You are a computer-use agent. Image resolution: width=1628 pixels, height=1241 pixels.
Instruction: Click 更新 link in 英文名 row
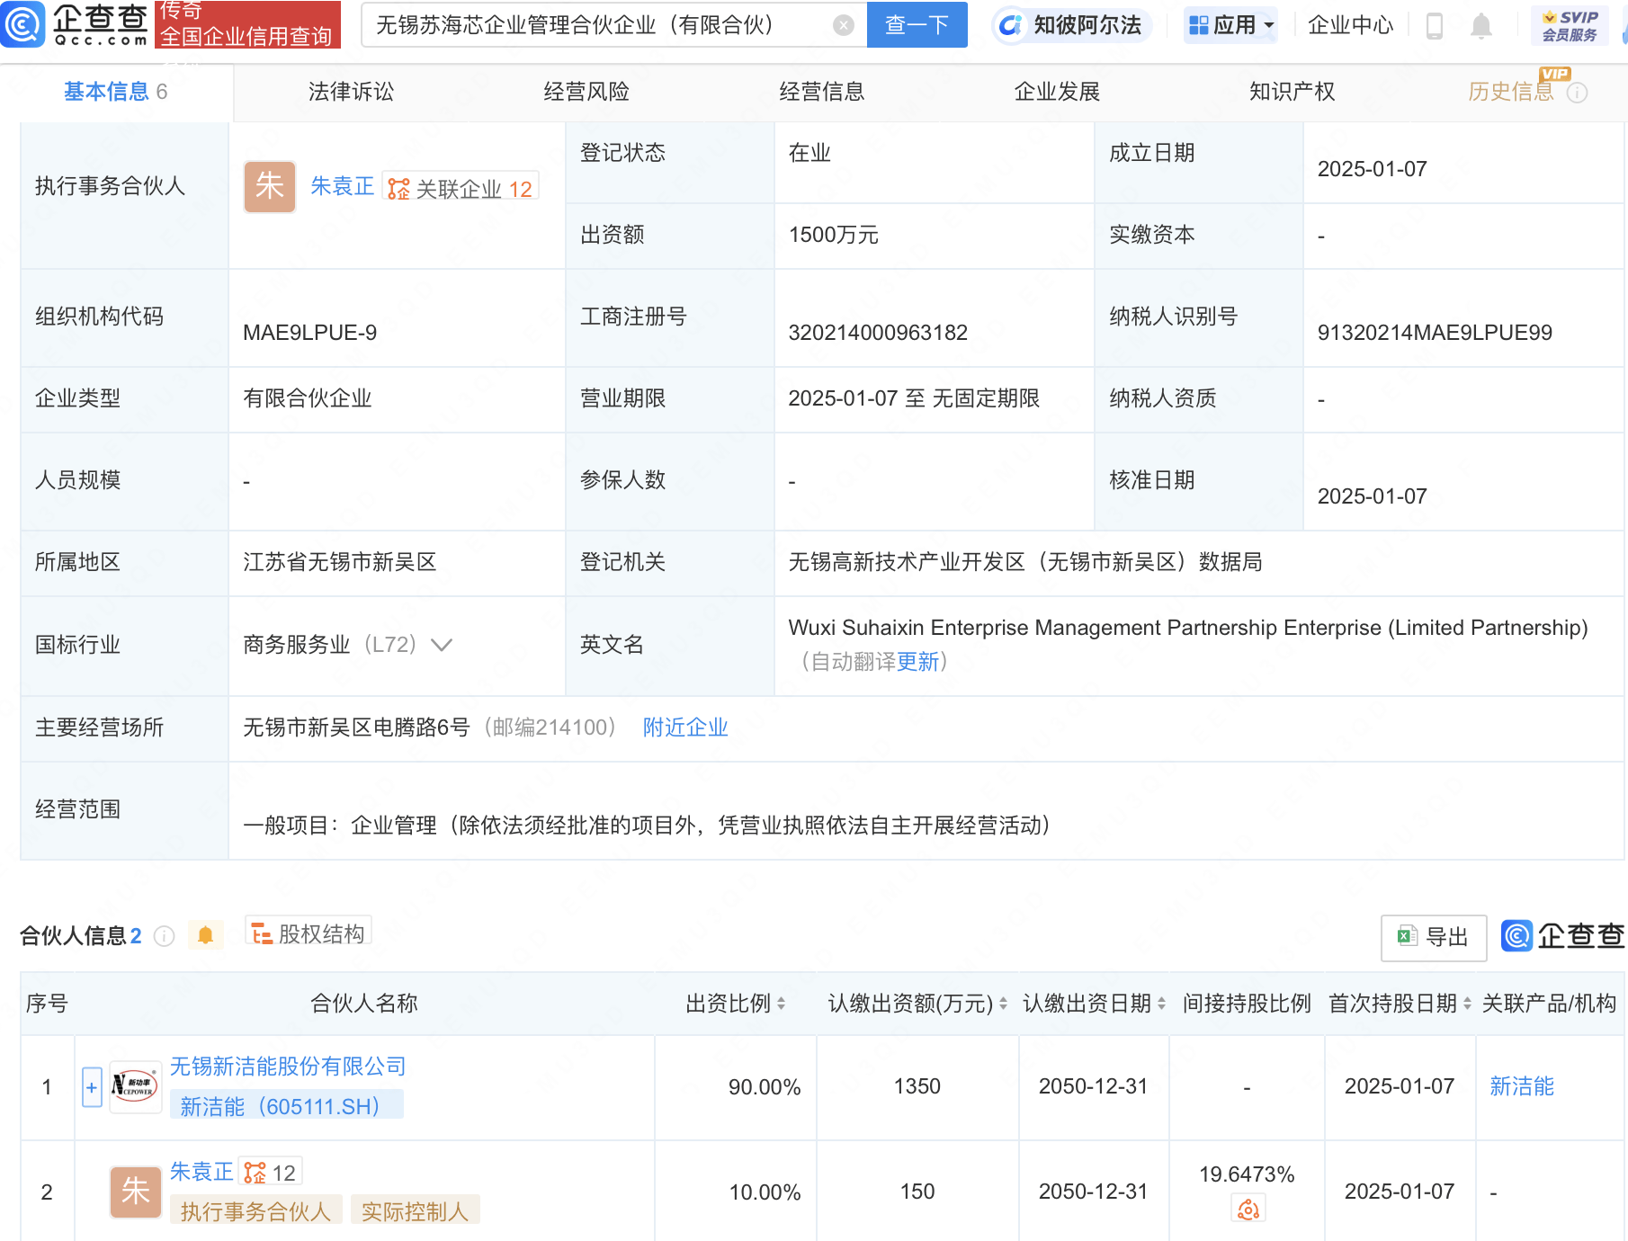point(917,662)
